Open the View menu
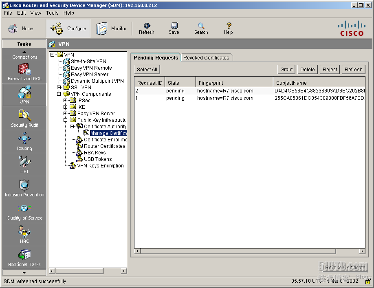 click(x=36, y=13)
